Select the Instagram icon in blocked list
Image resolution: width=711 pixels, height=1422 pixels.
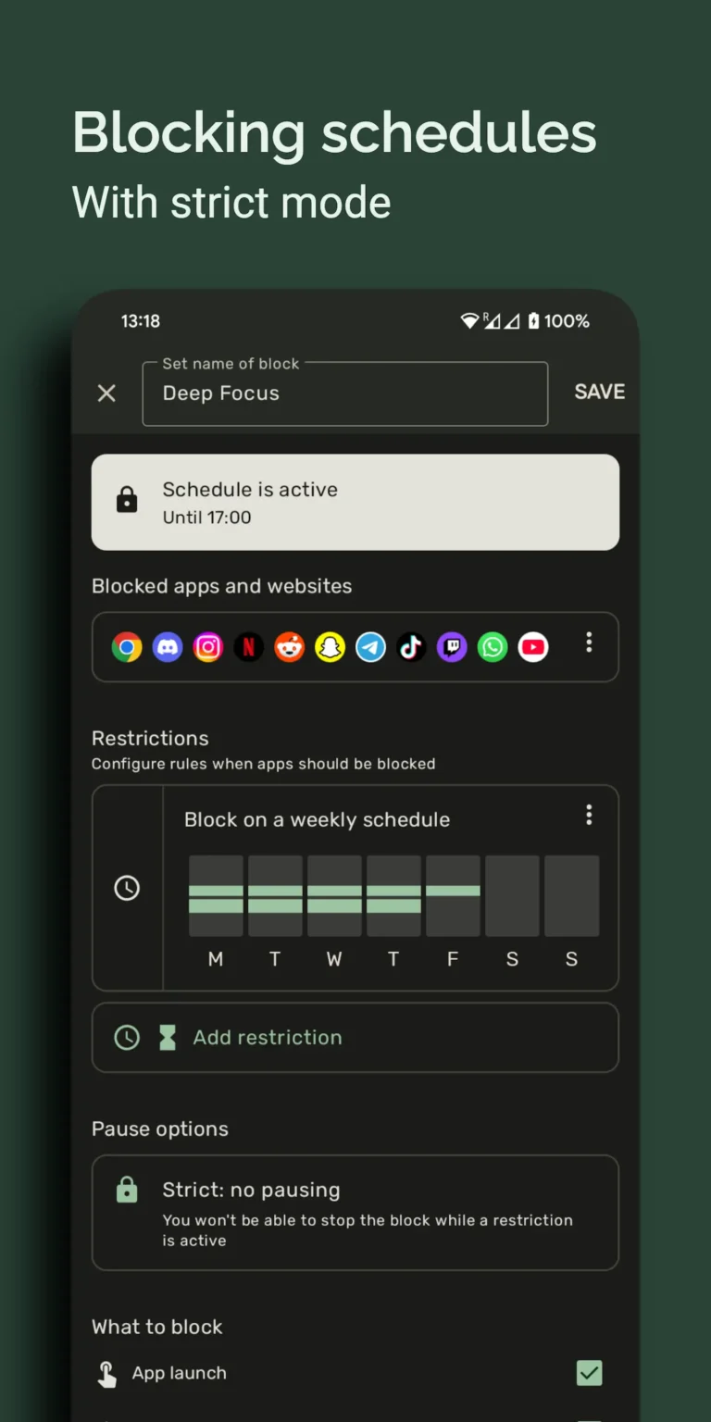208,647
